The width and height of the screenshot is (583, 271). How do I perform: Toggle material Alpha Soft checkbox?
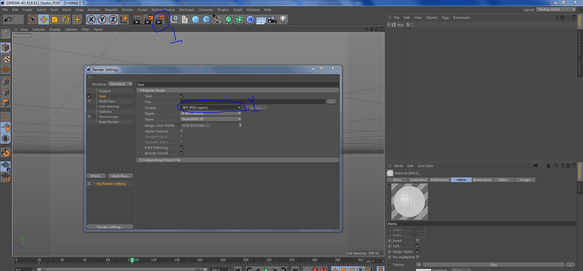(x=418, y=246)
